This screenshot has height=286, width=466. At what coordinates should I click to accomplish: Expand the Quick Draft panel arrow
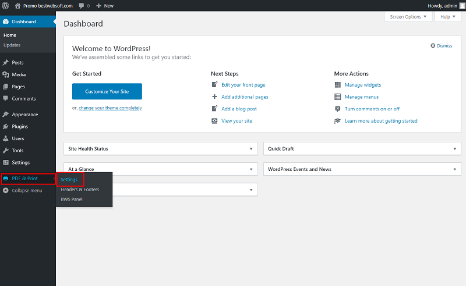[455, 149]
